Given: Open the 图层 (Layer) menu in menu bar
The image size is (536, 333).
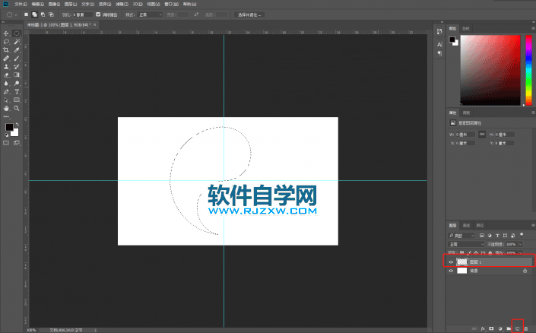Looking at the screenshot, I should click(x=71, y=4).
